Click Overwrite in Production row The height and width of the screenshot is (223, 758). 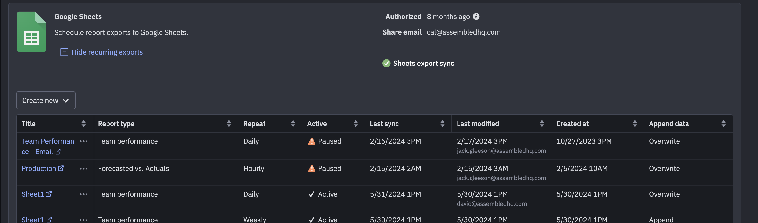pyautogui.click(x=664, y=168)
